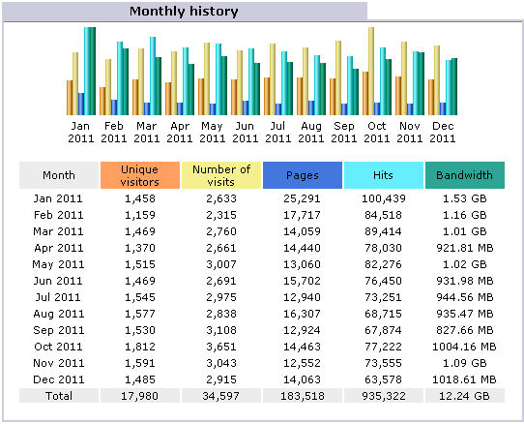Click the Total row label

pos(59,396)
